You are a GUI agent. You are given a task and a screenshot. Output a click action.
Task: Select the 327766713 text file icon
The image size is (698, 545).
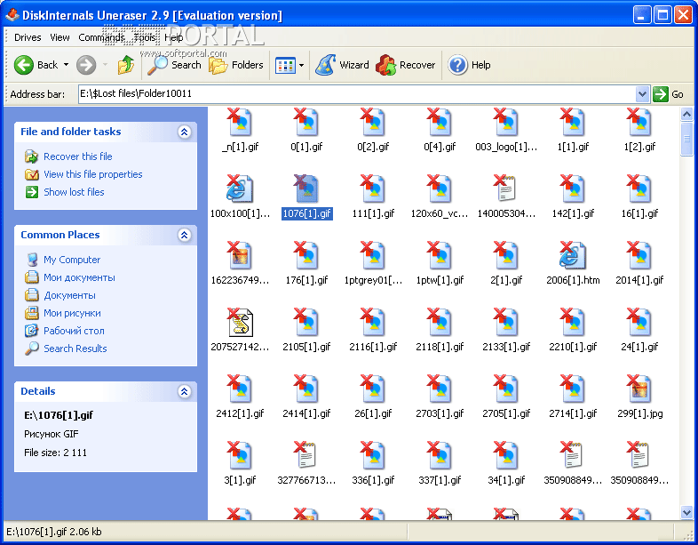[305, 455]
